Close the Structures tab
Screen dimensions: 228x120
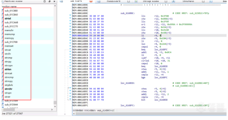click(x=203, y=1)
